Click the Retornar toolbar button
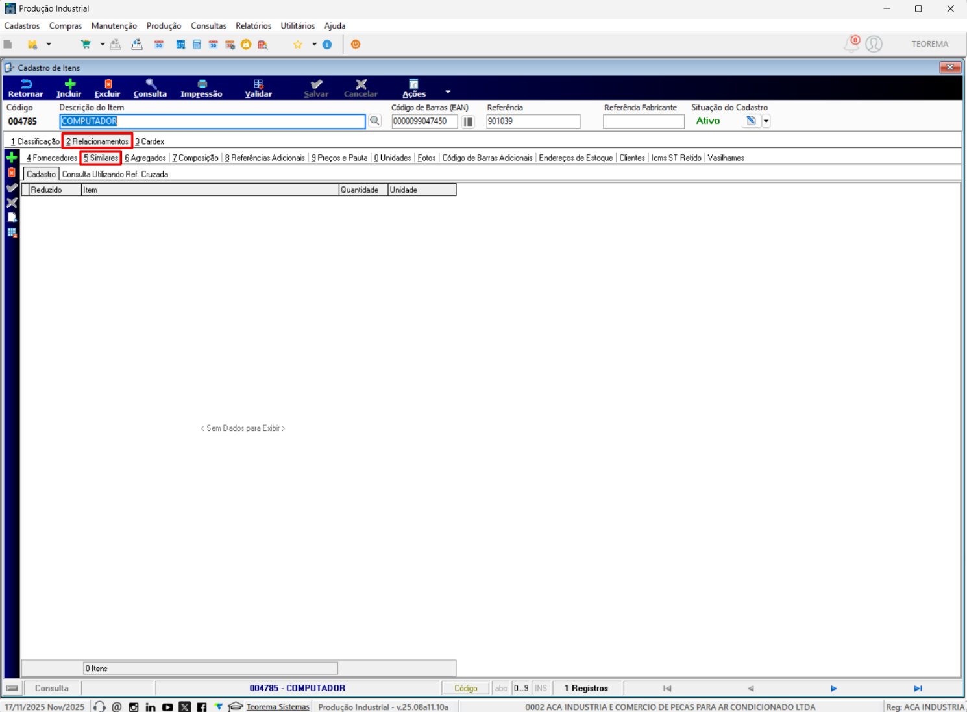Screen dimensions: 967x712 pos(25,88)
